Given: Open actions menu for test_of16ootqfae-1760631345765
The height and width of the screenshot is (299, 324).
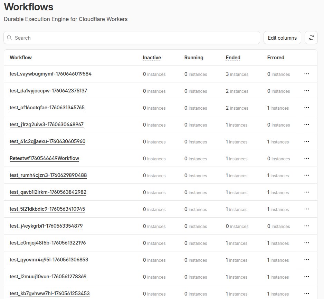Looking at the screenshot, I should coord(307,108).
